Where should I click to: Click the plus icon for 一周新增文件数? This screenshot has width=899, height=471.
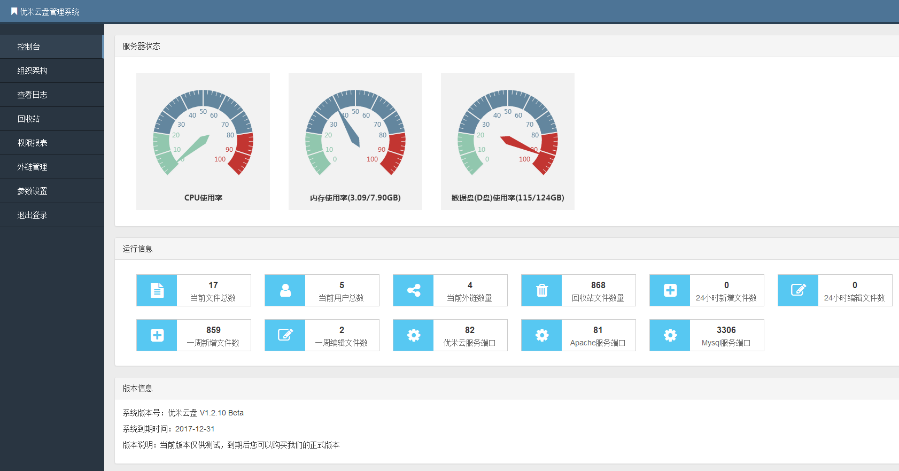(157, 335)
